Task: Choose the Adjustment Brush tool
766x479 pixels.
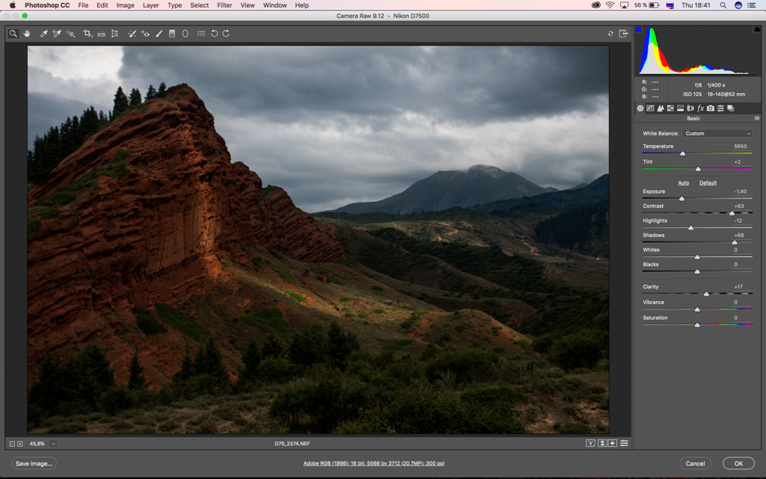Action: click(x=159, y=34)
